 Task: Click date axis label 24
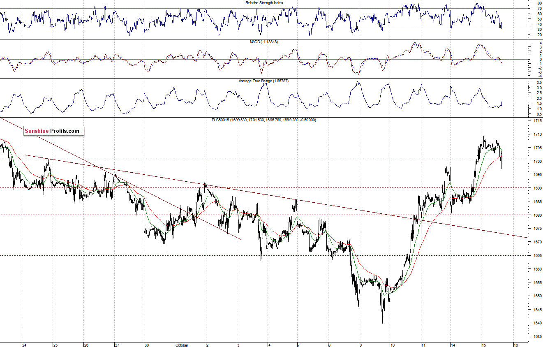click(x=24, y=345)
